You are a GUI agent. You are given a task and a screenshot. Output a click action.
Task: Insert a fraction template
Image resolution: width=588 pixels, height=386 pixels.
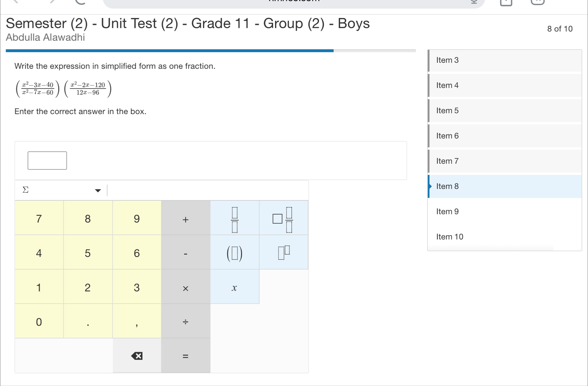(235, 219)
